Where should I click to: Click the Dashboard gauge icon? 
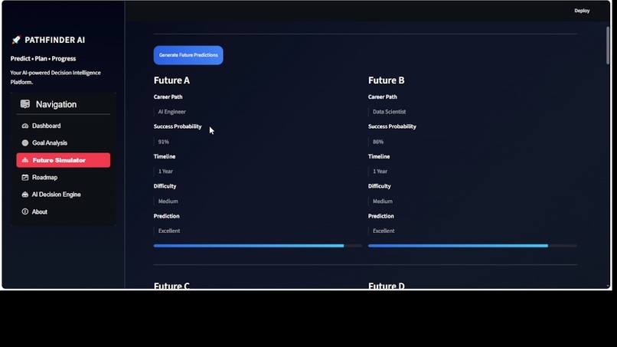coord(25,126)
